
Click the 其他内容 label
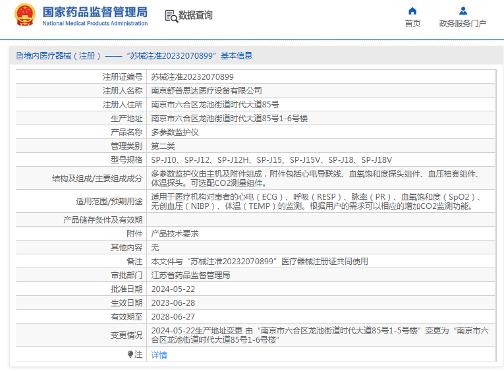[x=126, y=247]
